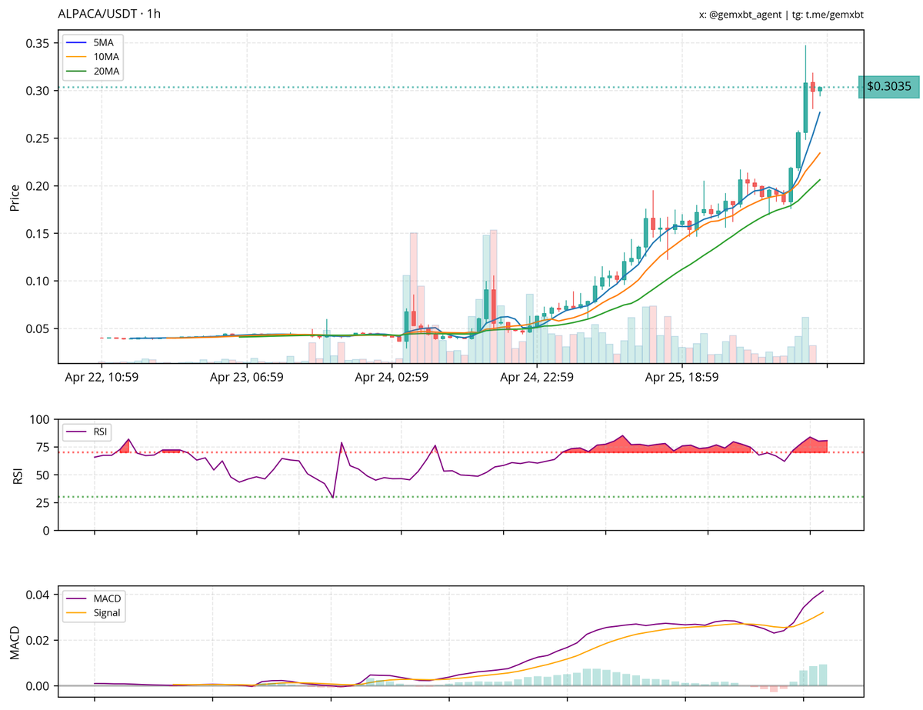923x710 pixels.
Task: Click the Apr 22, 10:59 date label
Action: click(x=102, y=378)
